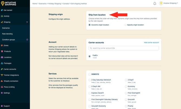This screenshot has width=181, height=109.
Task: Enable the Express Saver service checkbox
Action: [x=89, y=93]
